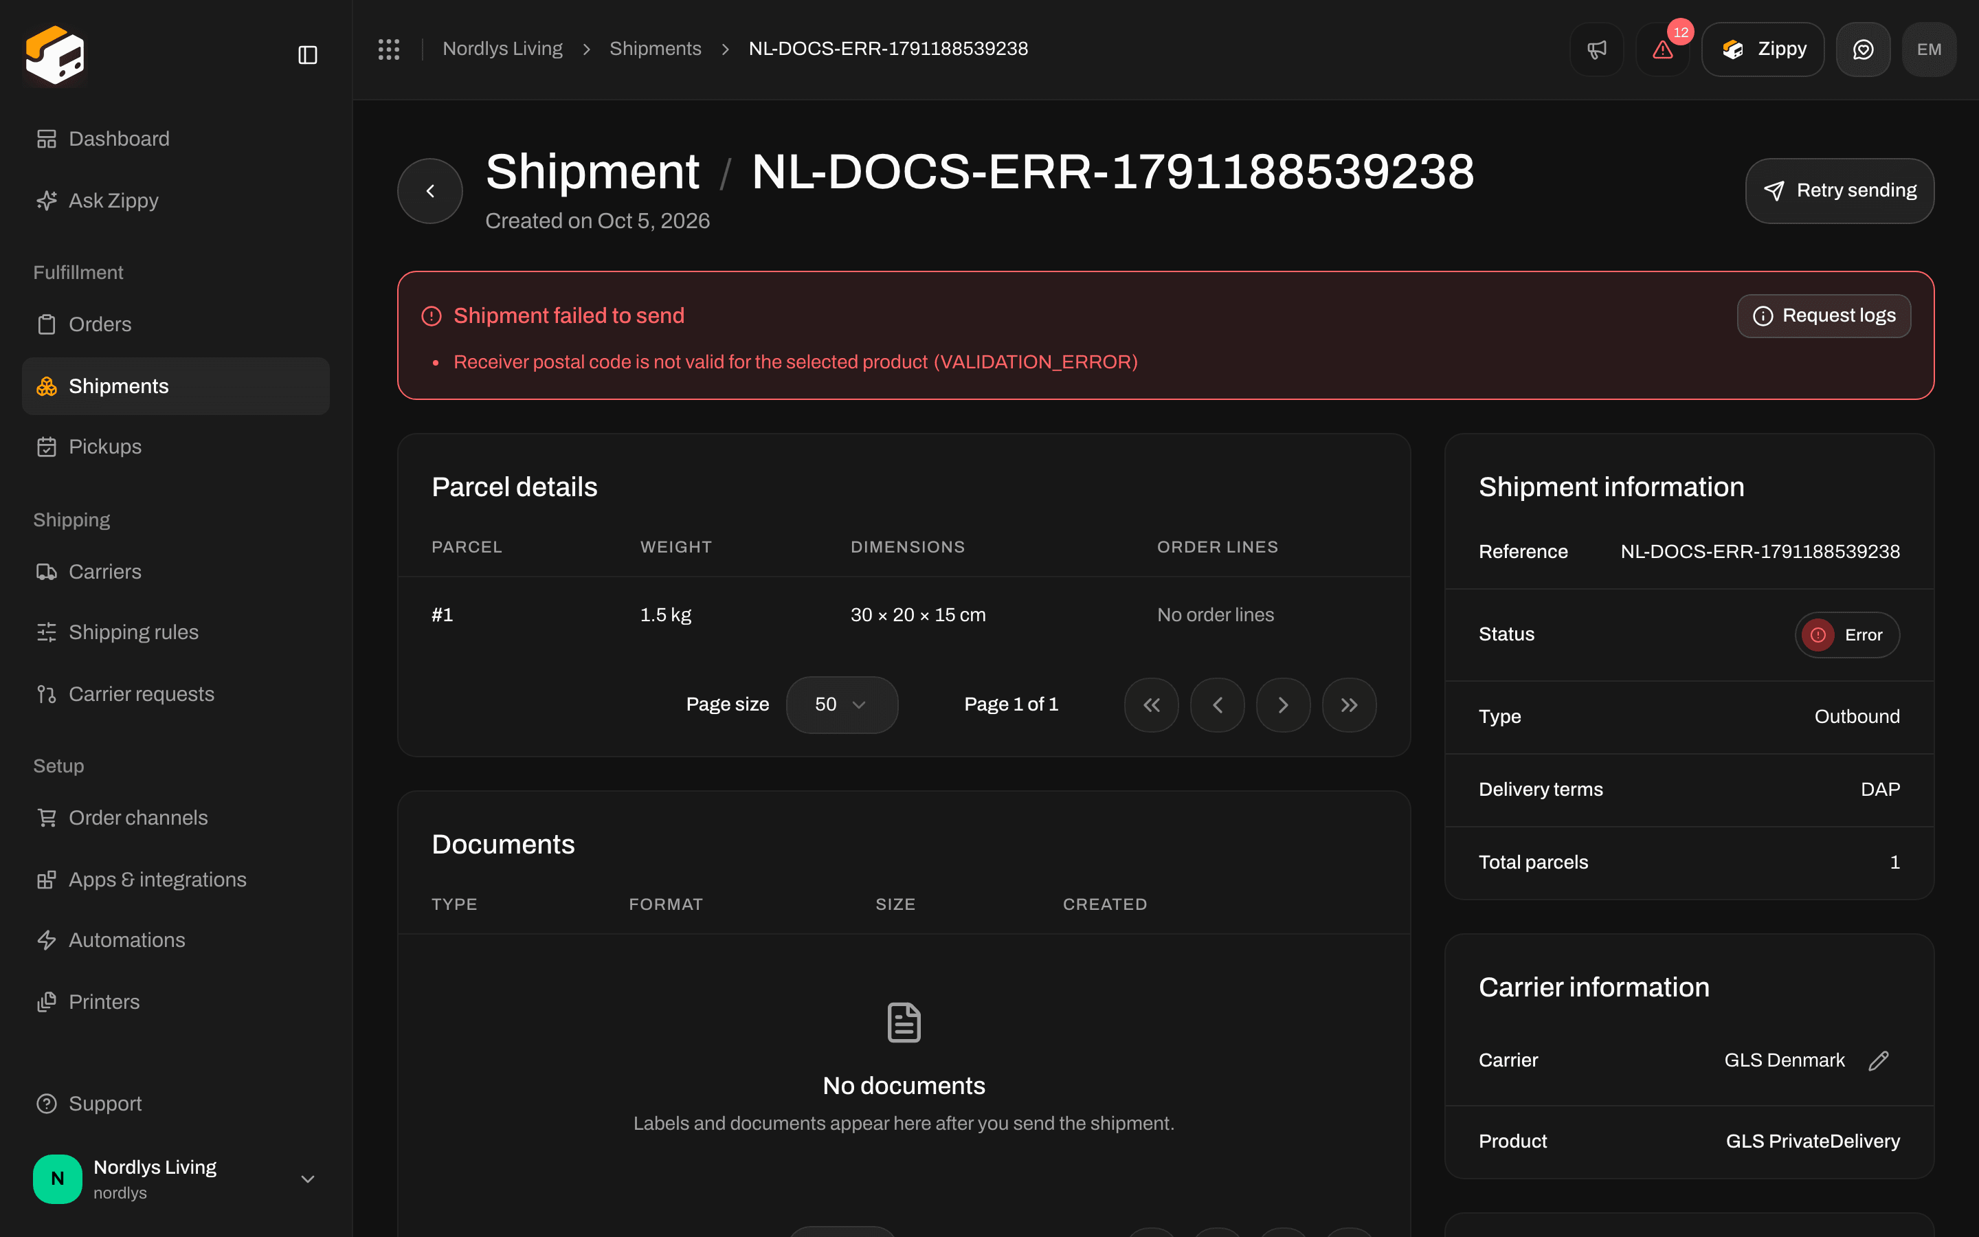Edit carrier with pencil icon
Viewport: 1979px width, 1237px height.
(x=1879, y=1060)
